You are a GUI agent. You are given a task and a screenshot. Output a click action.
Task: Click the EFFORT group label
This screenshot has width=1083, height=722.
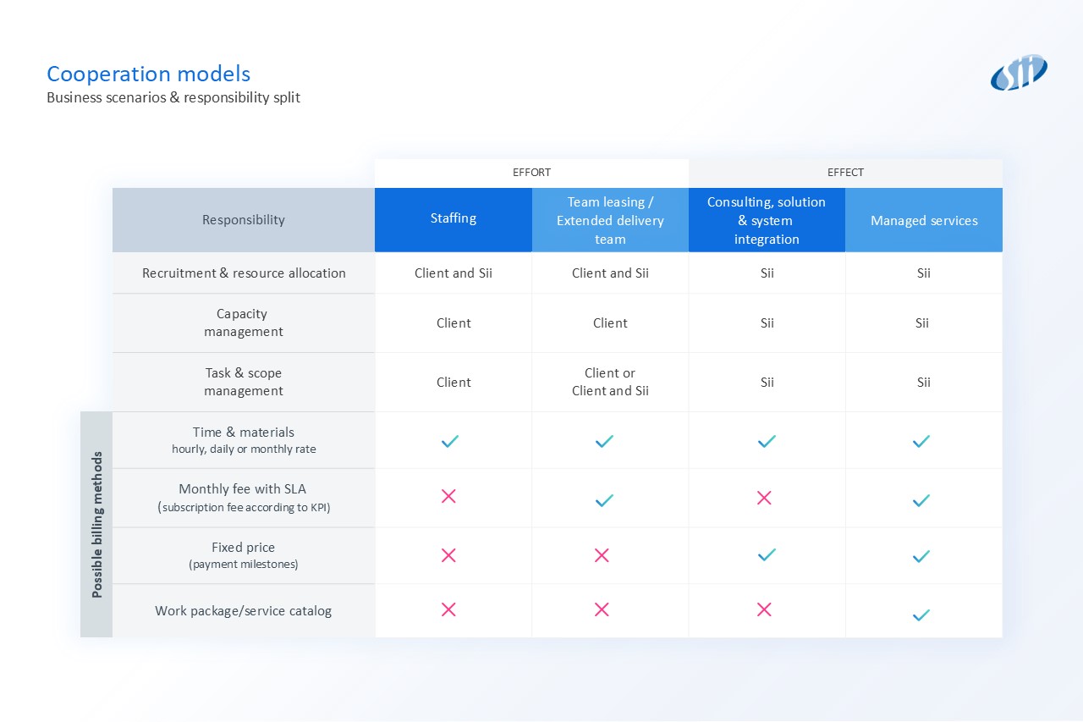point(531,173)
